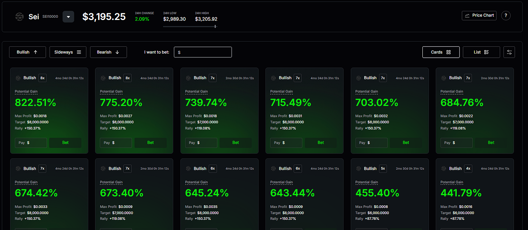The image size is (528, 230).
Task: Click the 7x badge on 674.42% card
Action: point(43,169)
